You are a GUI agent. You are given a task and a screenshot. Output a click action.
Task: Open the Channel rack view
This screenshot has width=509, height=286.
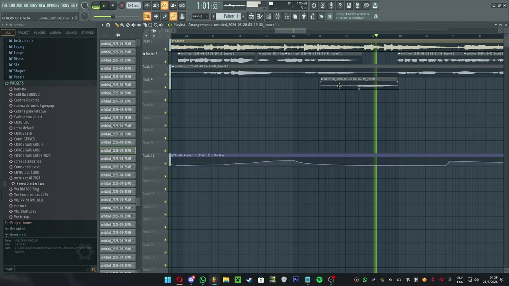pyautogui.click(x=269, y=16)
